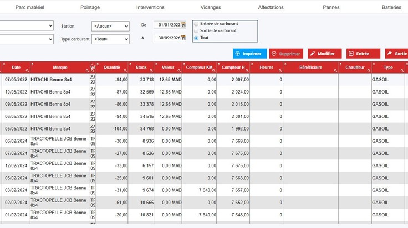The image size is (408, 228).
Task: Click search icon in Bénéficiaire column header
Action: click(x=335, y=70)
